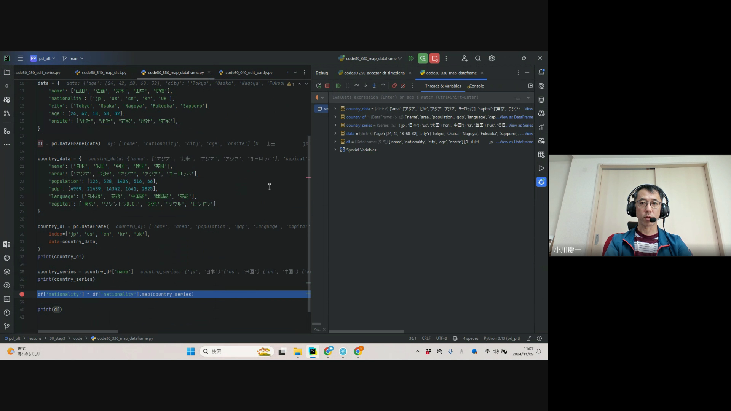The width and height of the screenshot is (731, 411).
Task: Click View as DataFrame link for df
Action: (x=516, y=142)
